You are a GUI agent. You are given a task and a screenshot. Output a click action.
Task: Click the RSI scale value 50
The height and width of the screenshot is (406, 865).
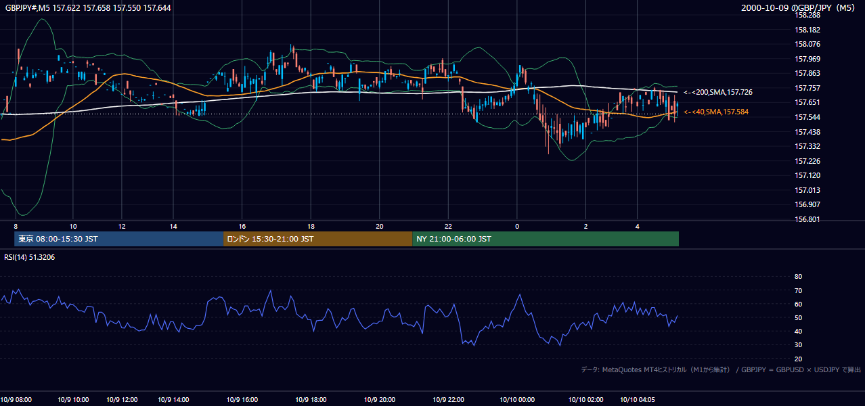pos(798,317)
